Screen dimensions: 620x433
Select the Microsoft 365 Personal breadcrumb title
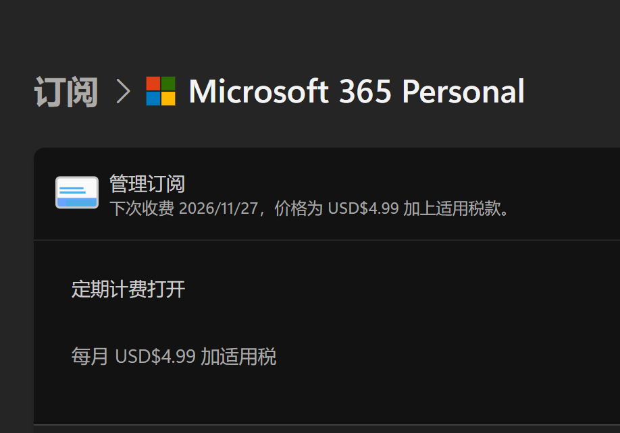[x=356, y=91]
